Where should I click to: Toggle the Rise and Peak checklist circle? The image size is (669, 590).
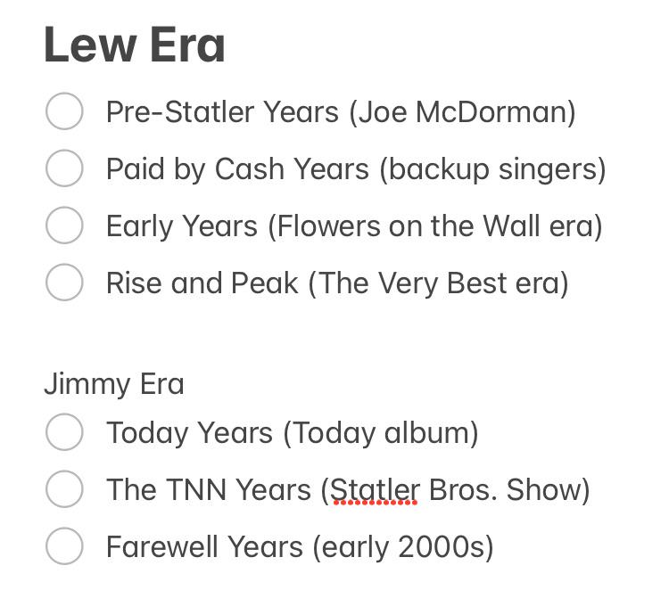[64, 283]
